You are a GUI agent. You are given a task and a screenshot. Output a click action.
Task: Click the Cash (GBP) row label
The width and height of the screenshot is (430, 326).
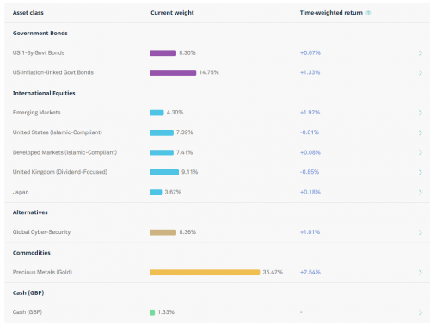click(28, 312)
